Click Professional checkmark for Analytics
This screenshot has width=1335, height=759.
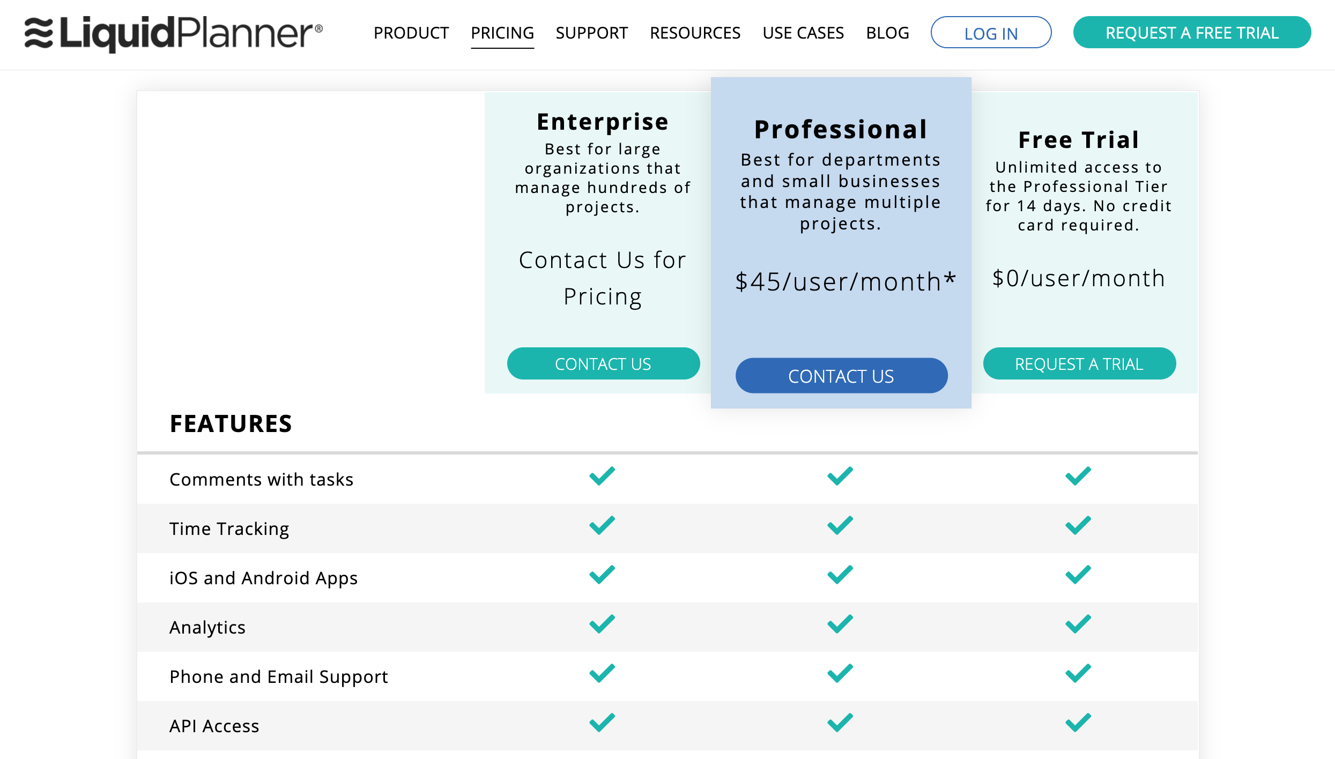840,624
